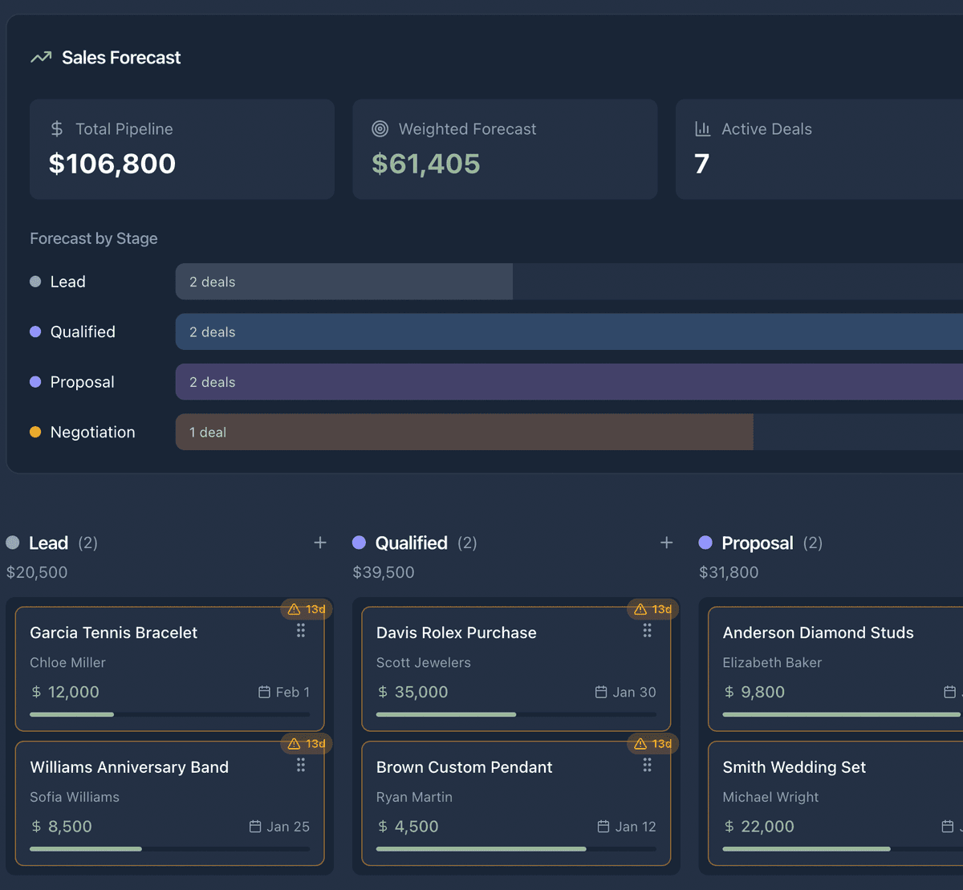Click the Proposal column heading
Screen dimensions: 963x890
click(x=758, y=543)
